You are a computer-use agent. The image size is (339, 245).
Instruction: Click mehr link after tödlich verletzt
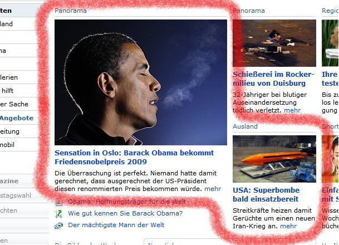[292, 110]
